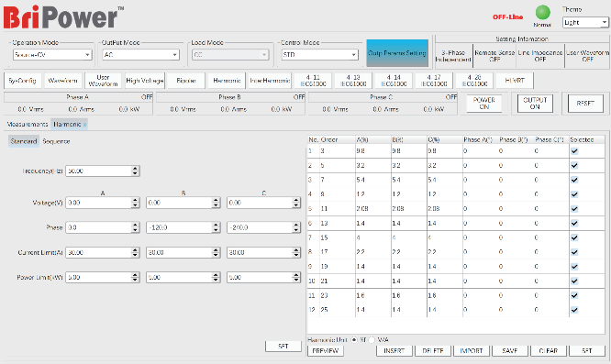
Task: Click the IMPORT button
Action: pos(472,351)
